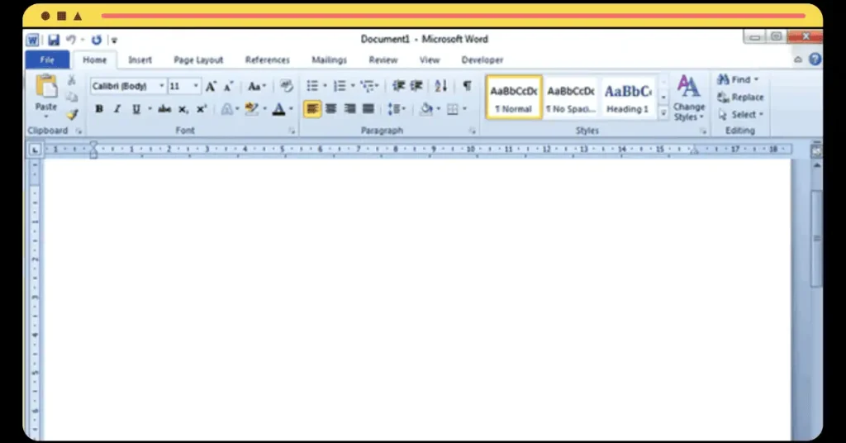Click the Bullets list icon
This screenshot has height=443, width=846.
[312, 86]
